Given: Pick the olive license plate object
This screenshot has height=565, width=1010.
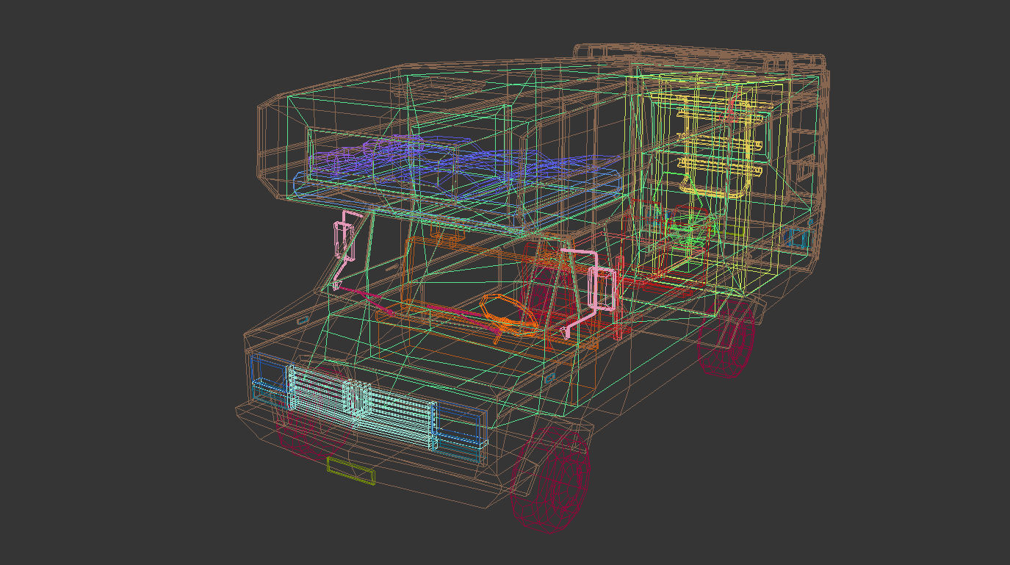Looking at the screenshot, I should point(351,471).
